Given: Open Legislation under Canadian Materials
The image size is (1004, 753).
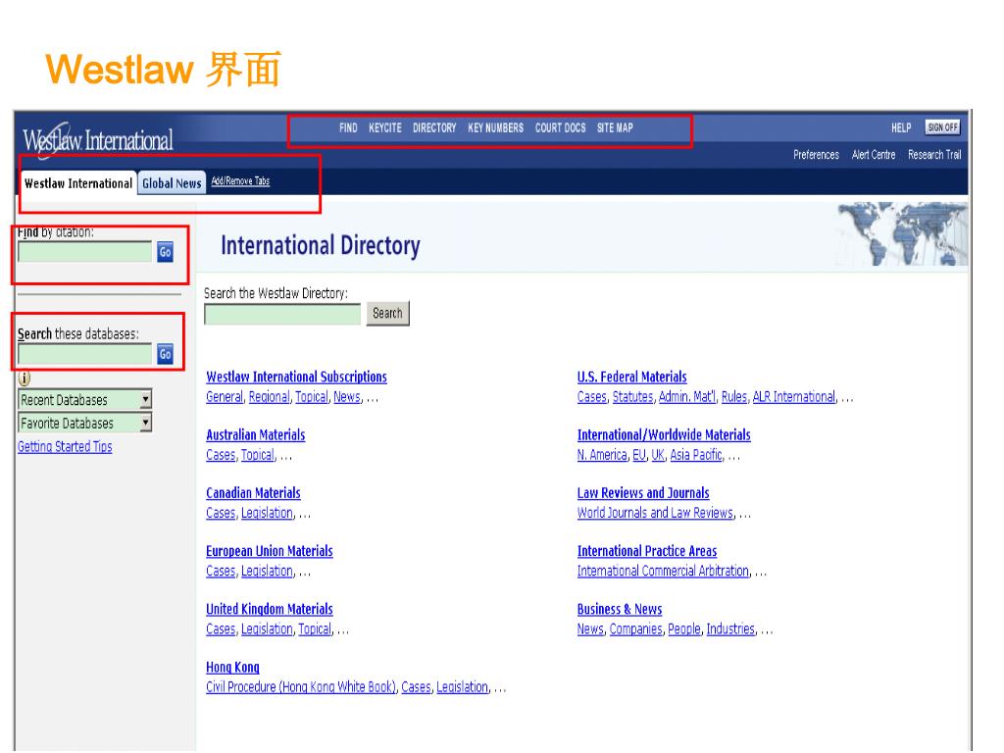Looking at the screenshot, I should click(x=267, y=514).
